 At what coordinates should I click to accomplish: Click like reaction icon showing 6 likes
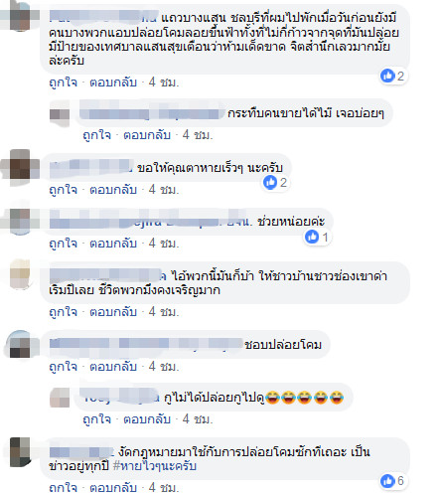[x=387, y=481]
